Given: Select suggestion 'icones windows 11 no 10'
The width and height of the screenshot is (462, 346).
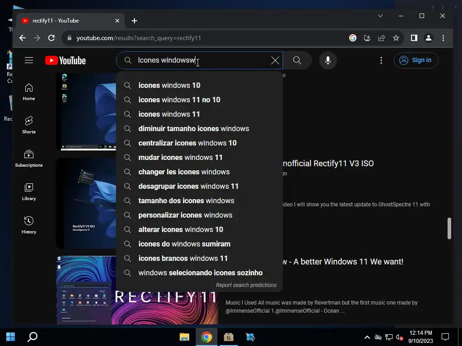Looking at the screenshot, I should [x=199, y=100].
